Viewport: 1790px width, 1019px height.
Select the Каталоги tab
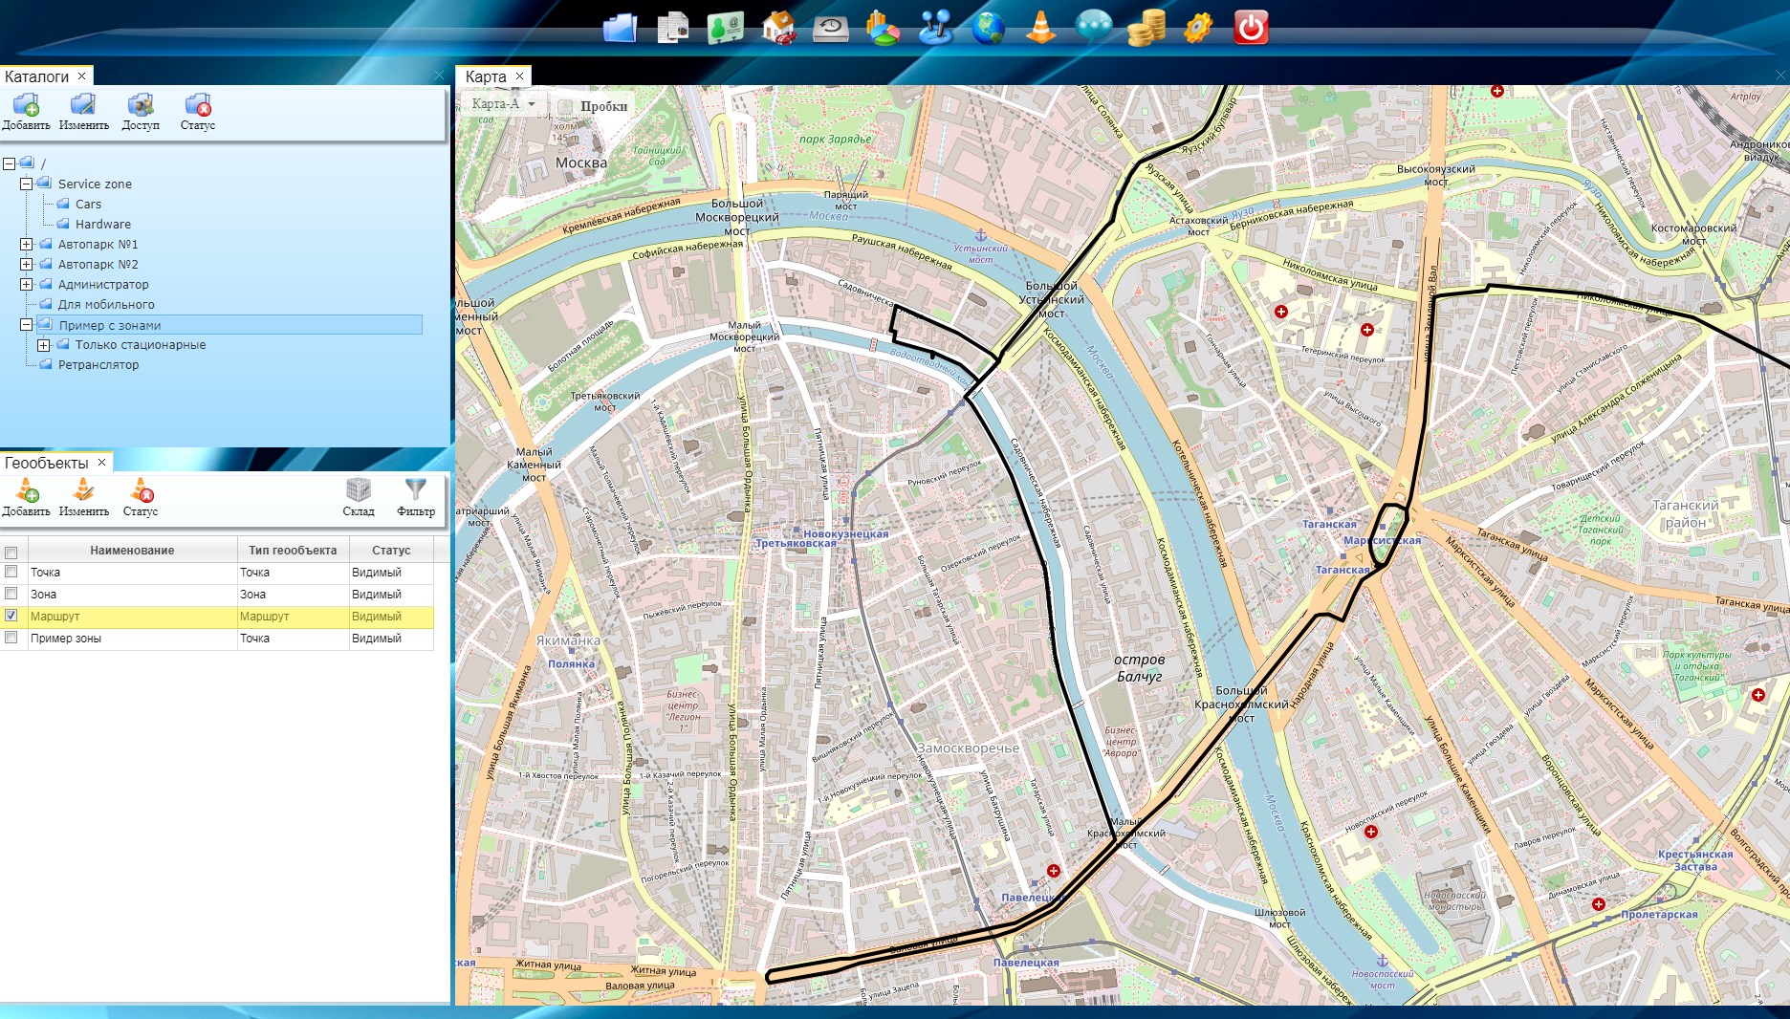click(36, 76)
